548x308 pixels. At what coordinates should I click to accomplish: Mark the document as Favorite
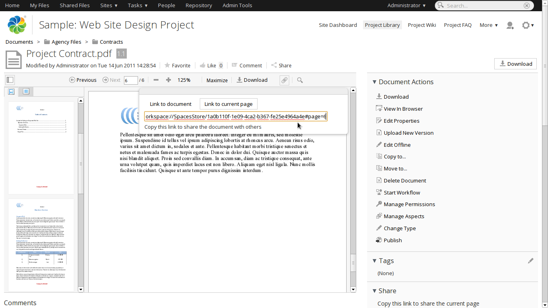pos(177,65)
